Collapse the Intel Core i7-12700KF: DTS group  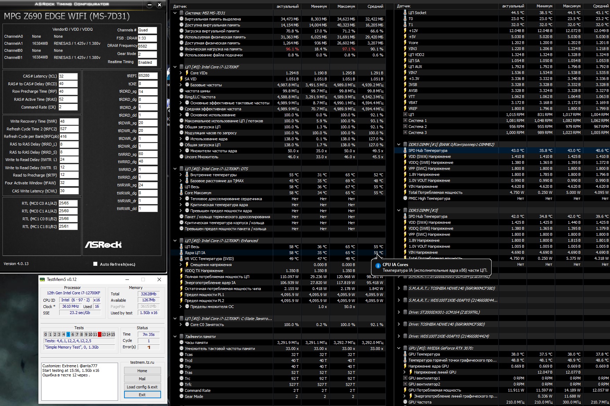(x=175, y=169)
